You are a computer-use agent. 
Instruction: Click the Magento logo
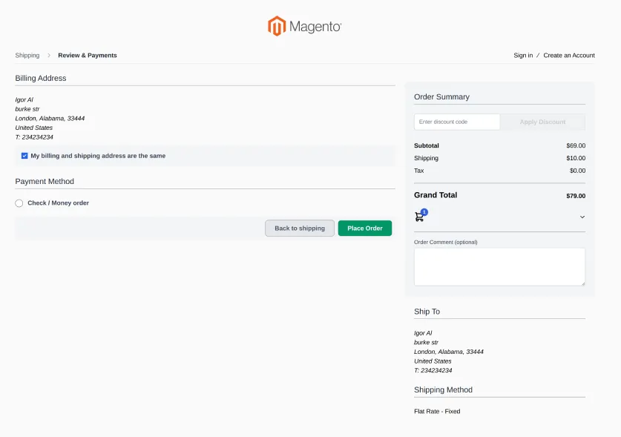[x=304, y=26]
